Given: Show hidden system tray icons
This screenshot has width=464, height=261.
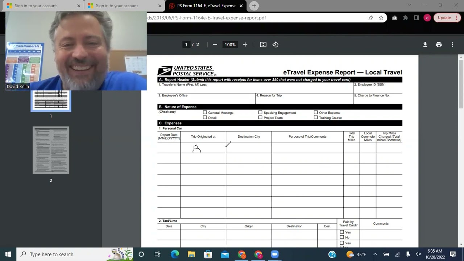Looking at the screenshot, I should pos(375,254).
